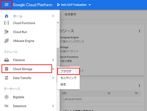The width and height of the screenshot is (147, 111).
Task: Open Cloud Storage in the sidebar
Action: (x=22, y=69)
